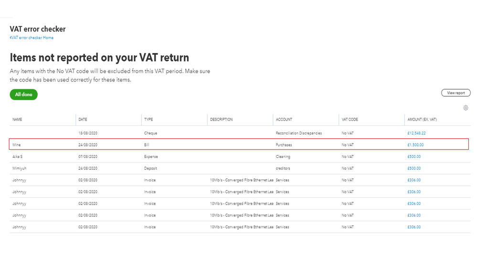Sort the table by Name column header

(18, 119)
